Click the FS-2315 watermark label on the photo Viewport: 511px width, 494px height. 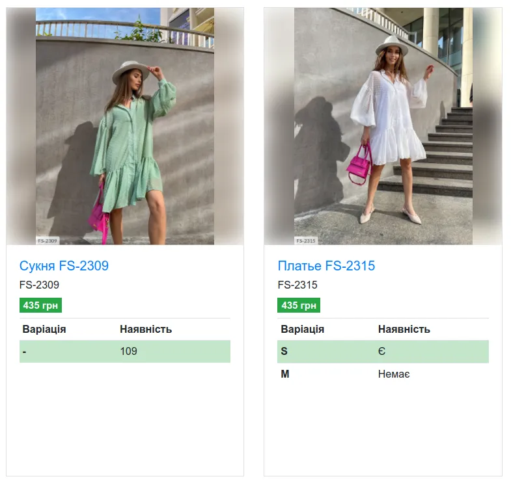coord(306,240)
